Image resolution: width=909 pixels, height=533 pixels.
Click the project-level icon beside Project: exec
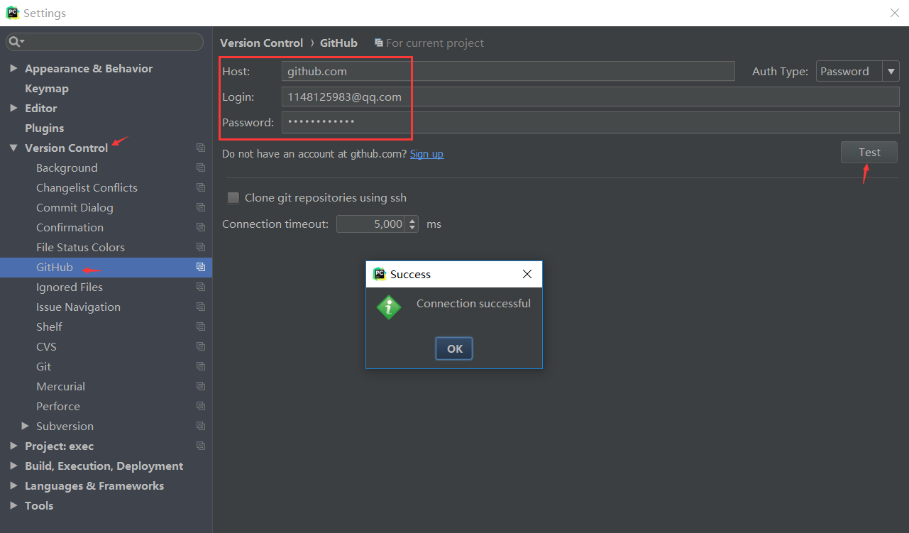[x=201, y=446]
